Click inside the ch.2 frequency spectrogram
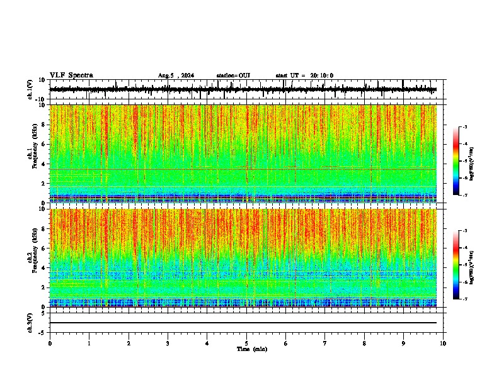Viewport: 499px width, 385px height. (x=243, y=258)
